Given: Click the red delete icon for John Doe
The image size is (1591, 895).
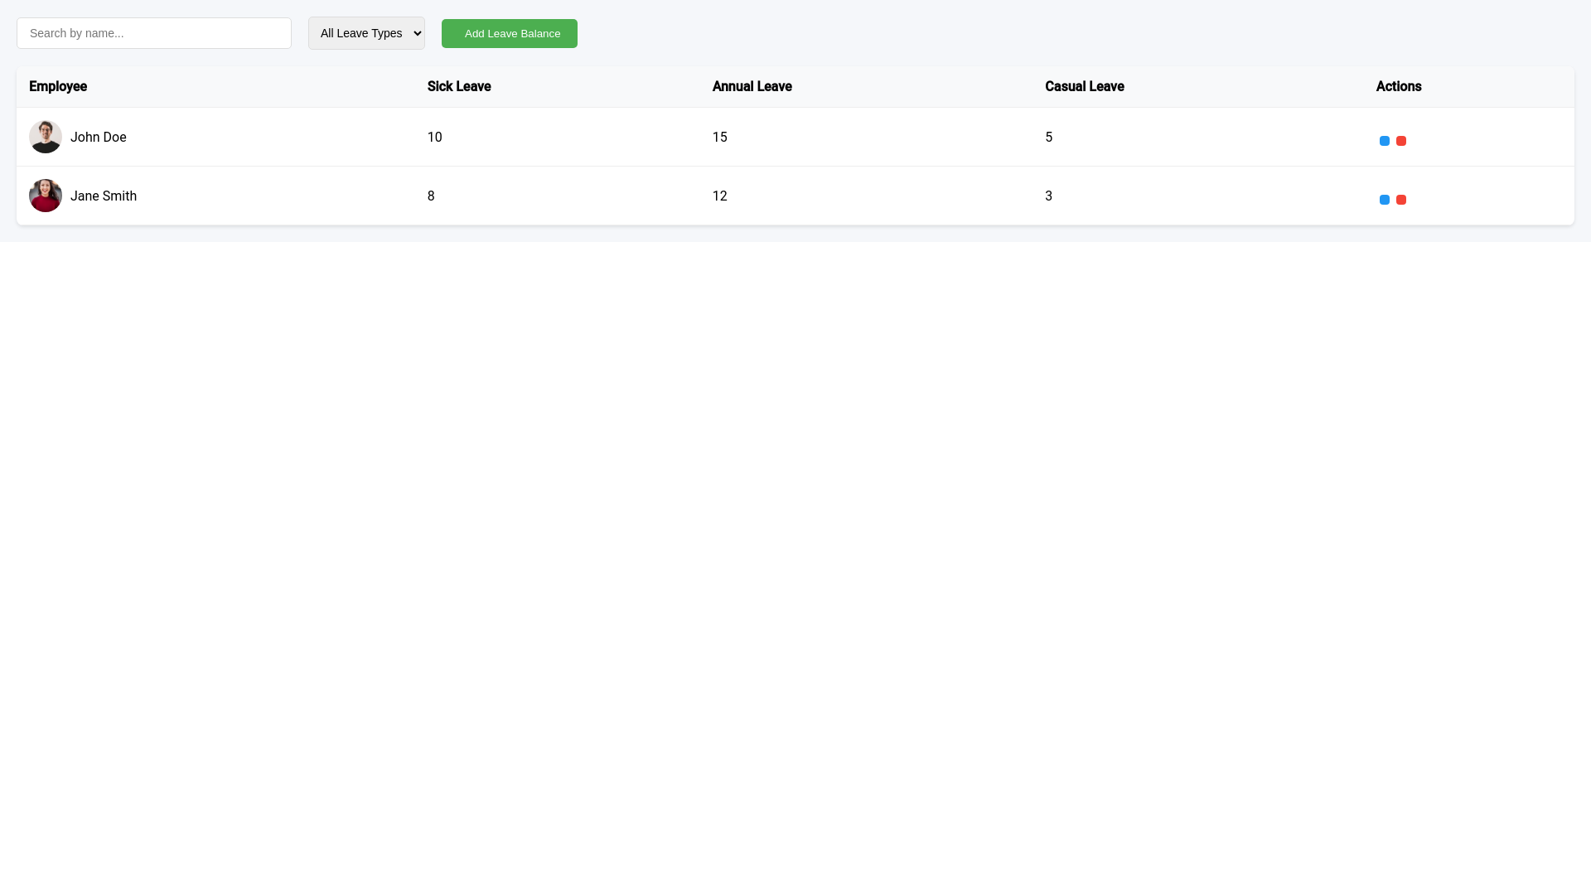Looking at the screenshot, I should click(1402, 141).
